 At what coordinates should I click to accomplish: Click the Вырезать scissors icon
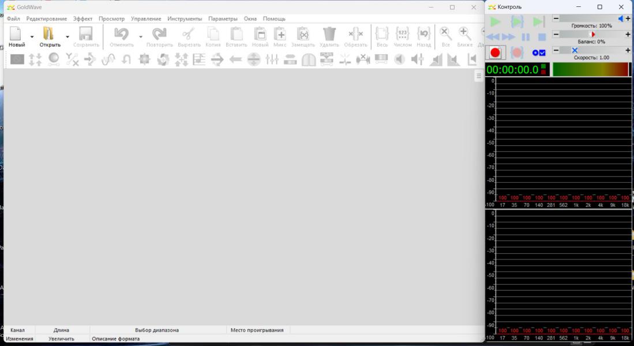click(x=189, y=36)
